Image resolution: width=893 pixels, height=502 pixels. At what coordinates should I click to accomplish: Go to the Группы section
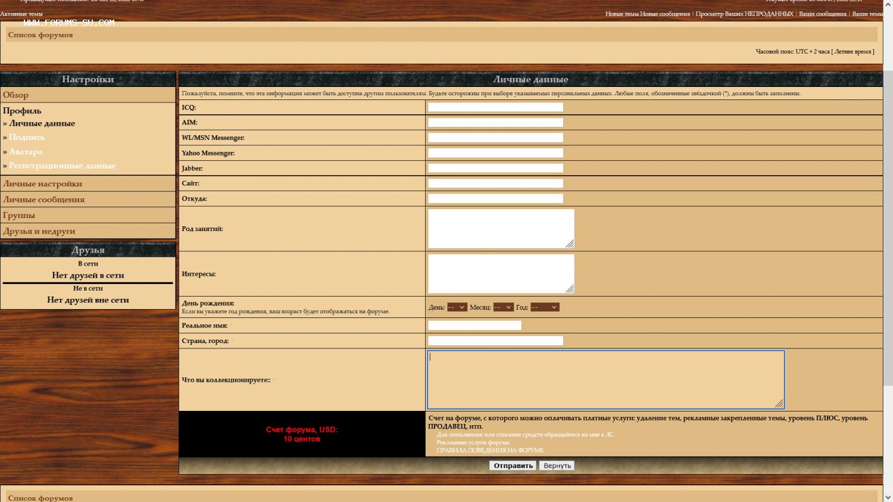pyautogui.click(x=19, y=216)
